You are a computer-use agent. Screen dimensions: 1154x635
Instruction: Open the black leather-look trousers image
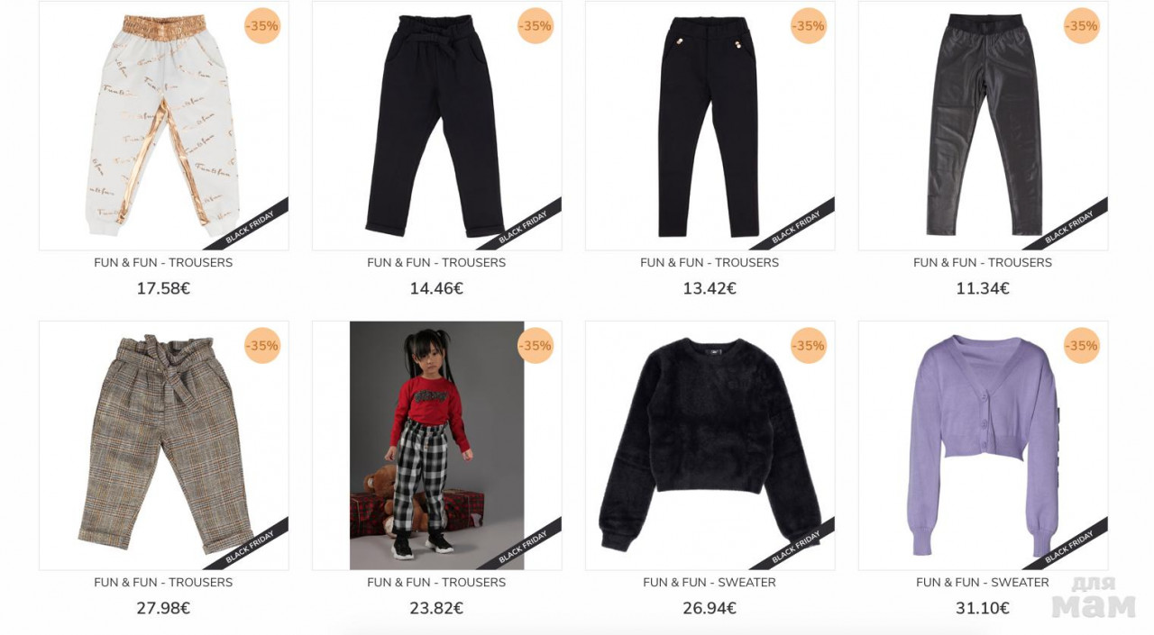click(x=983, y=126)
